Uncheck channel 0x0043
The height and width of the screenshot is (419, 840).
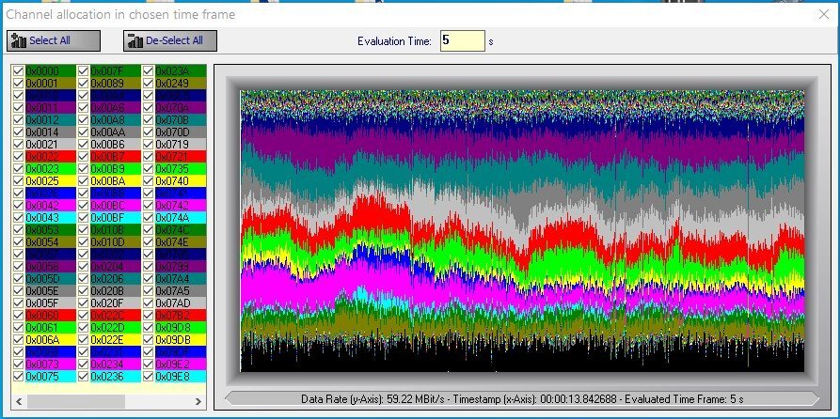pos(18,218)
